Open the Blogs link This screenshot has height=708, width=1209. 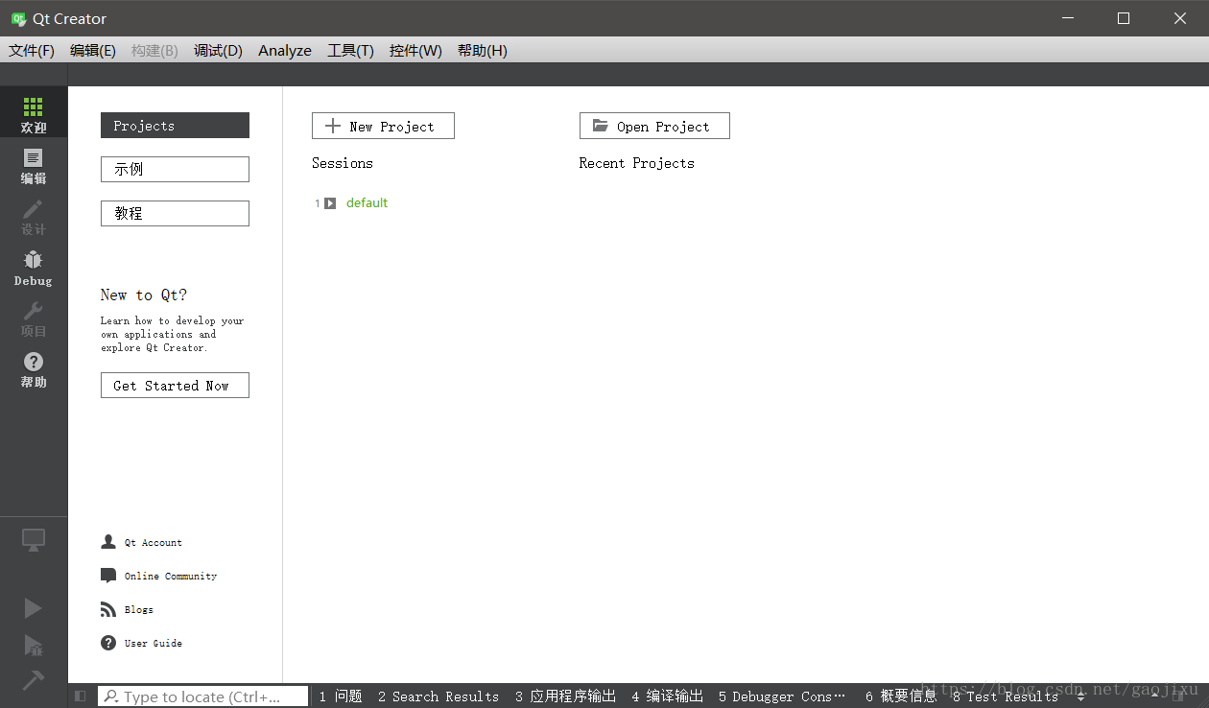[x=138, y=610]
